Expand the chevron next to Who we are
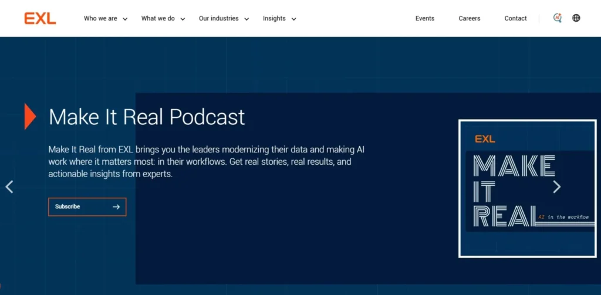The width and height of the screenshot is (601, 295). pos(125,19)
